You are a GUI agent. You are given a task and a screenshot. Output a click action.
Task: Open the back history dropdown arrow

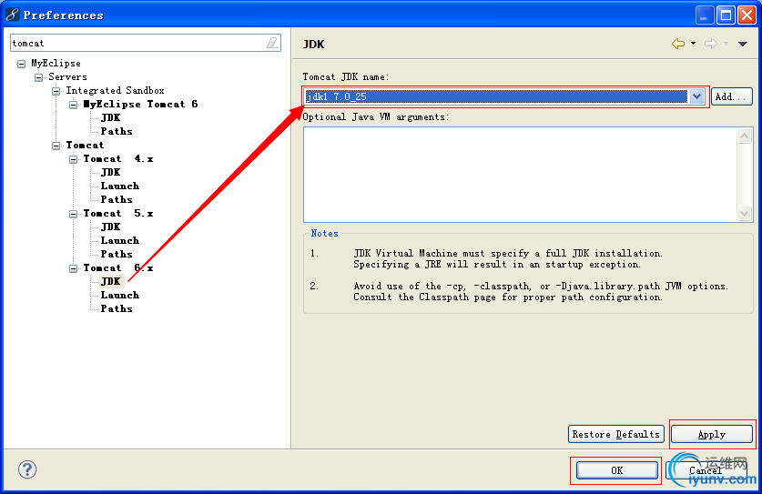[693, 44]
